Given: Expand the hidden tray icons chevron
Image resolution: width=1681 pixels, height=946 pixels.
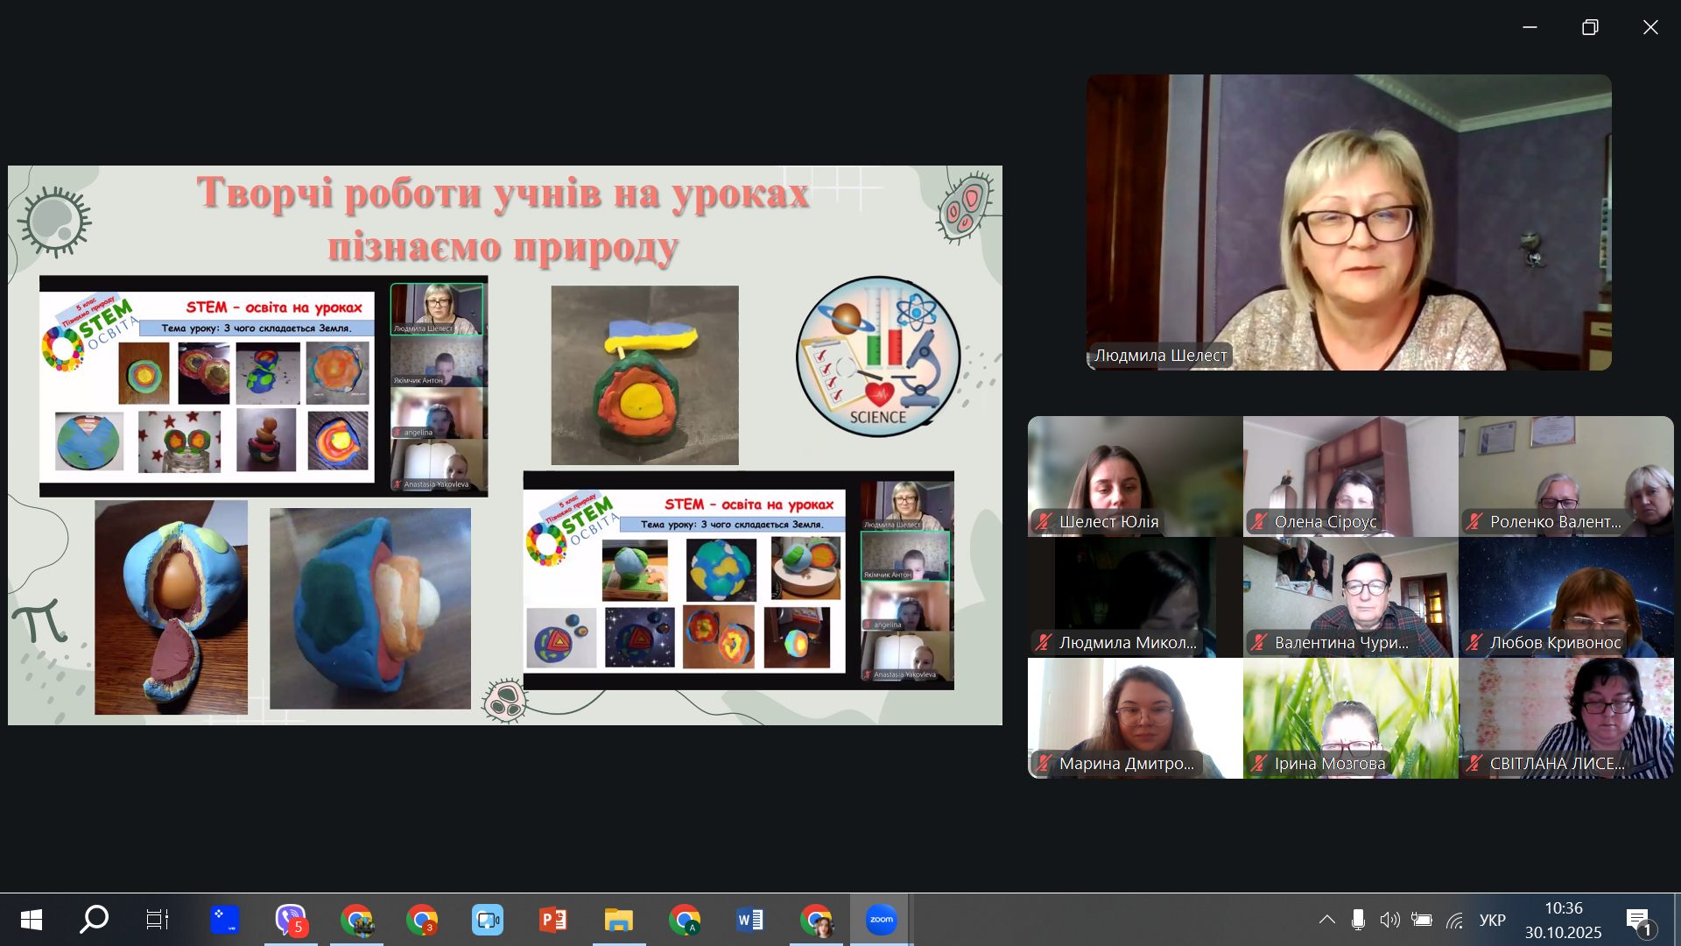Looking at the screenshot, I should (1327, 920).
